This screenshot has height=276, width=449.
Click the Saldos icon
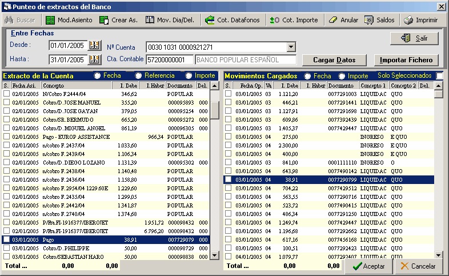(x=369, y=20)
